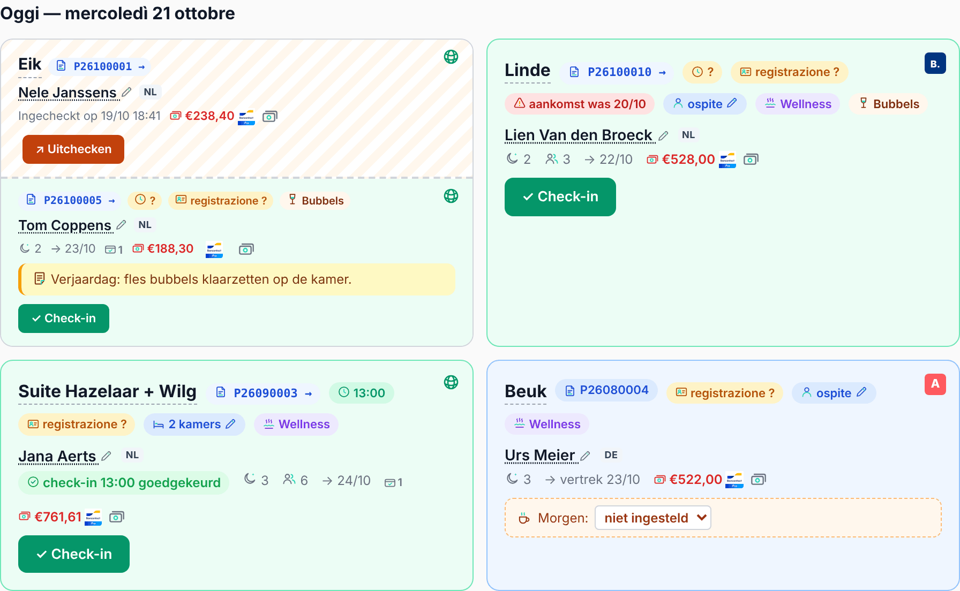960x591 pixels.
Task: Click the Suite Hazelaar + Wilg room title
Action: pos(107,391)
